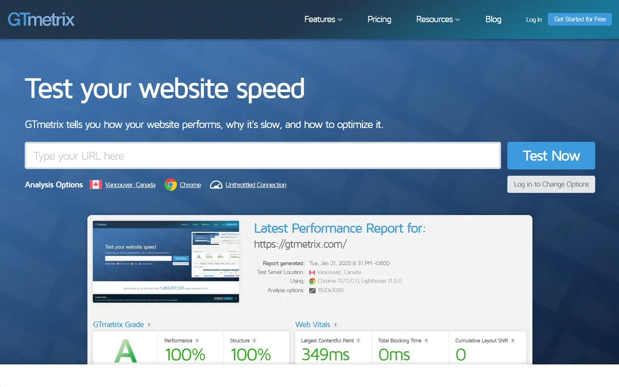Click the speedometer connection icon
This screenshot has height=387, width=619.
point(216,185)
